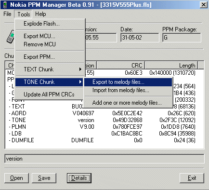The width and height of the screenshot is (209, 190).
Task: Click length value 0x140000 (1310720)
Action: (x=172, y=73)
